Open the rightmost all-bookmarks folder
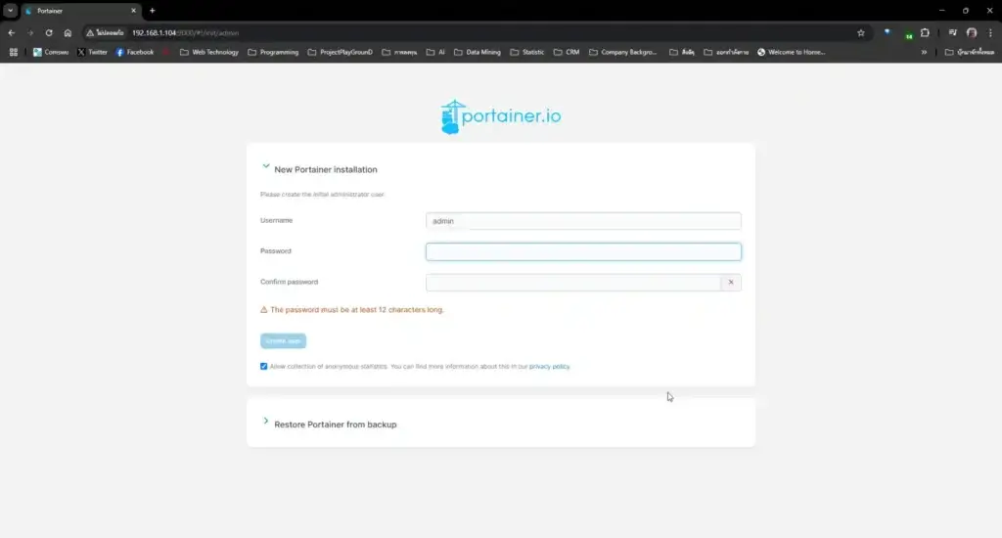Image resolution: width=1002 pixels, height=538 pixels. click(970, 53)
